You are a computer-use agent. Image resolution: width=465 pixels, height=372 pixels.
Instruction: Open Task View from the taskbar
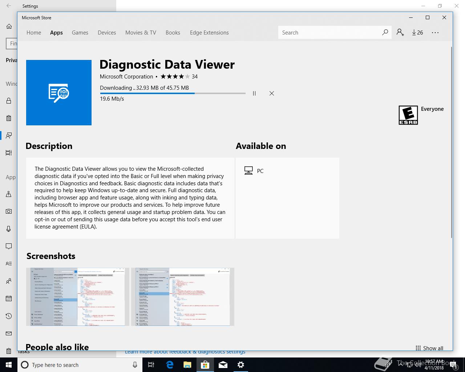tap(151, 365)
